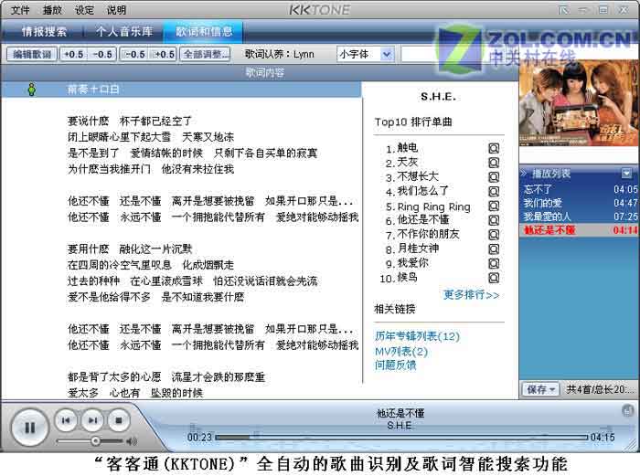Play 我最爱的人 from the playlist
The height and width of the screenshot is (476, 640).
click(x=580, y=217)
